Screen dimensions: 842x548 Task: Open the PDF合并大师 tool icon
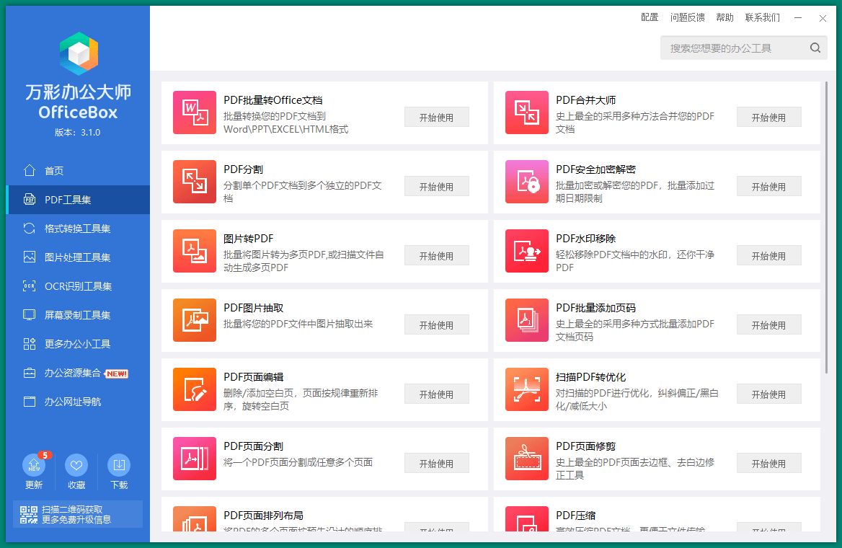[x=527, y=112]
